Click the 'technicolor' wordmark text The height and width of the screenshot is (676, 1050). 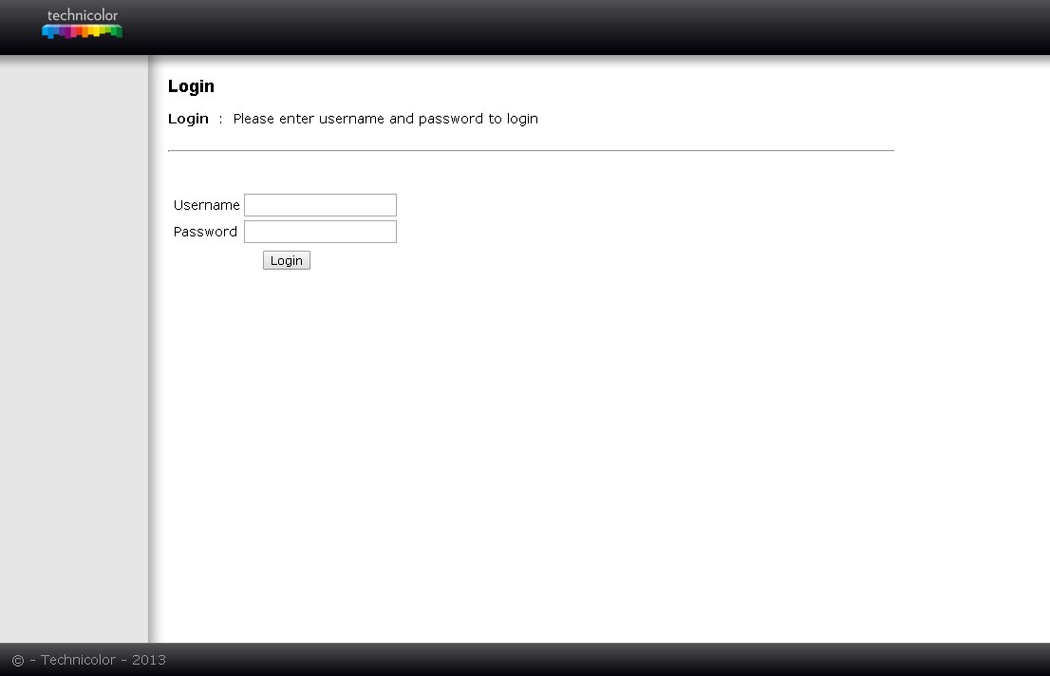(x=83, y=15)
